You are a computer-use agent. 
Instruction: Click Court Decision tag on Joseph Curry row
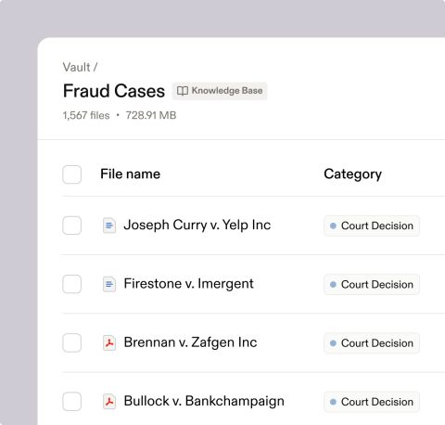point(372,225)
